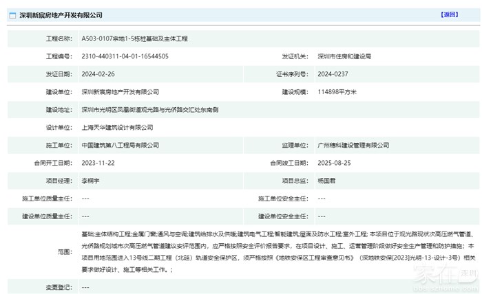Click the 变更登记 row label
482x294 pixels.
[x=58, y=287]
